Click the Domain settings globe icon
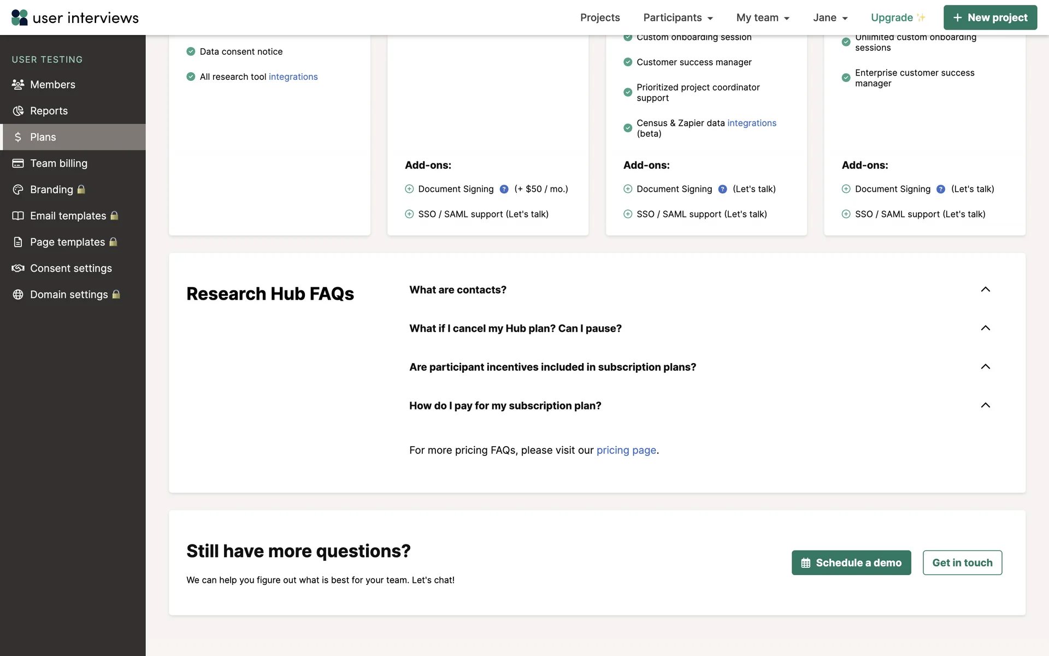Screen dimensions: 1049x656 (18, 295)
